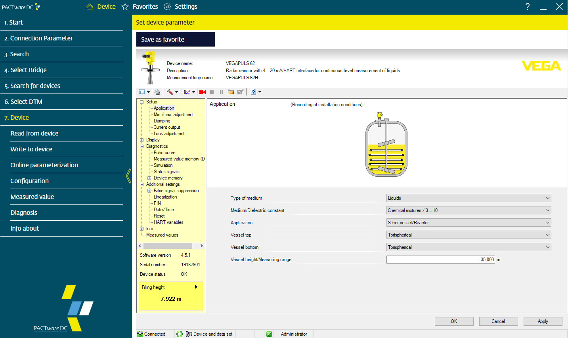Select Linearization tree item
Image resolution: width=568 pixels, height=338 pixels.
(165, 197)
